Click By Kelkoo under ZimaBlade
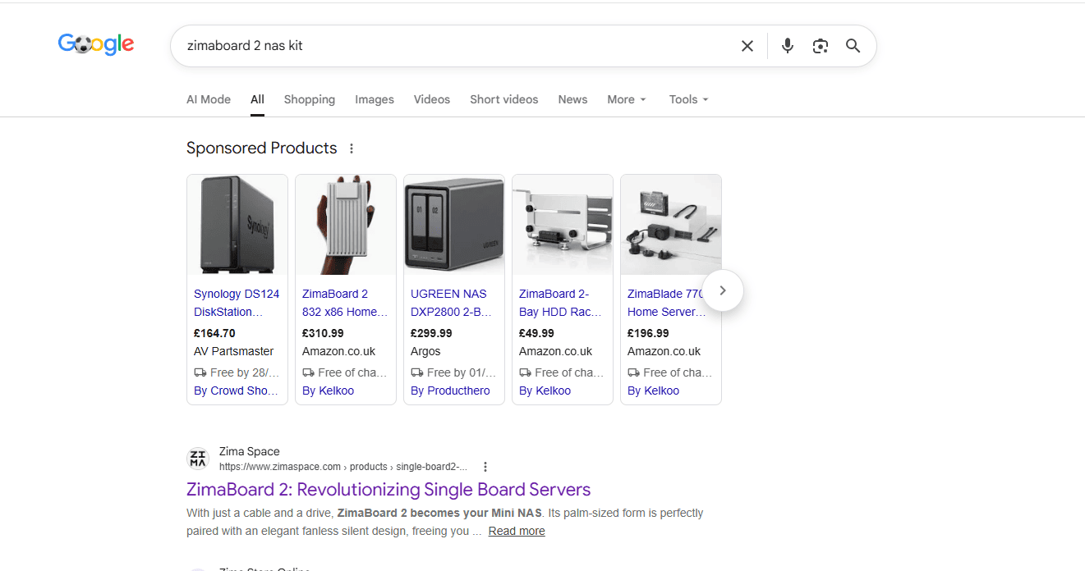 653,391
